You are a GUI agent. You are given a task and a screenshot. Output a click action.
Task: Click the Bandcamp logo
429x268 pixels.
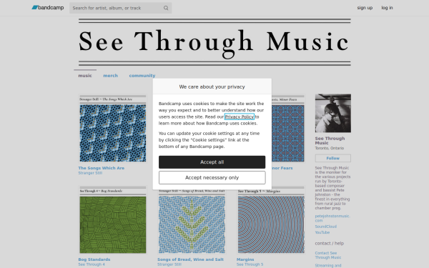(48, 8)
